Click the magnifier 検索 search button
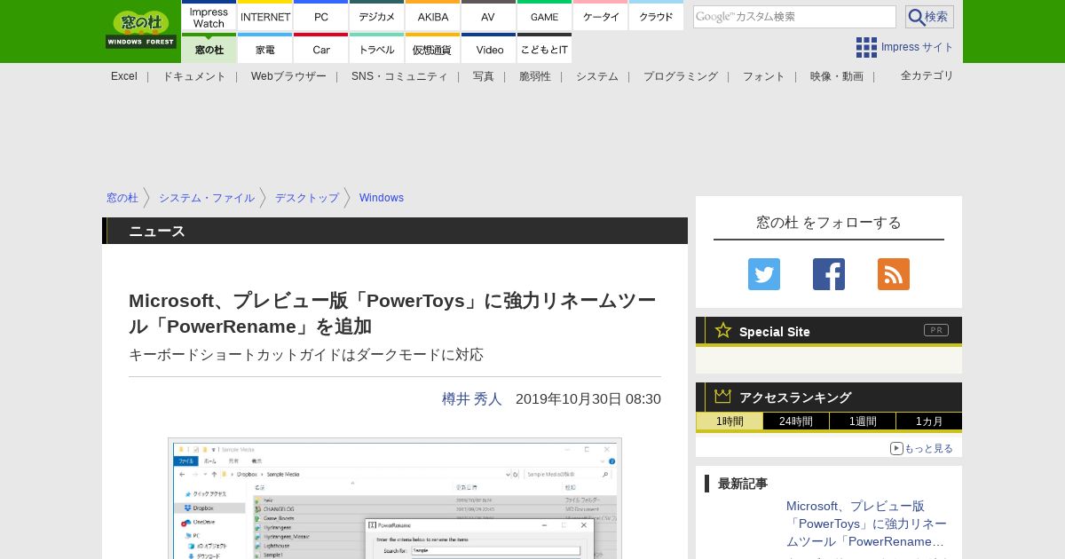The height and width of the screenshot is (559, 1065). click(929, 17)
